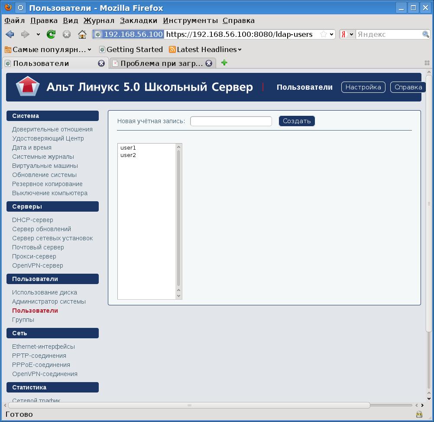Click the bookmark star in address bar

pos(323,34)
